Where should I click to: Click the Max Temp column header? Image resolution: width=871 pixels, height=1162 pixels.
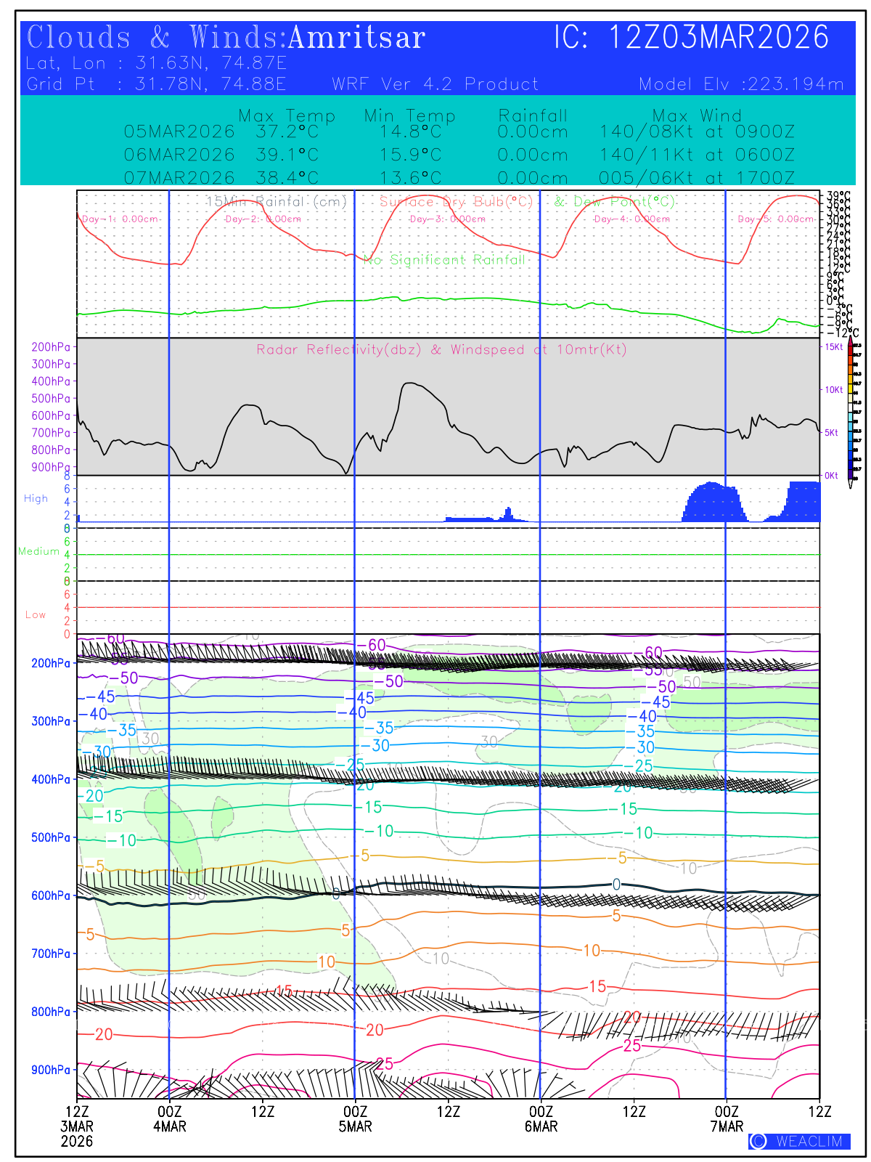pyautogui.click(x=287, y=115)
